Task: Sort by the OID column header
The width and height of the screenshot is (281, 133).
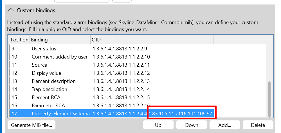Action: pyautogui.click(x=152, y=39)
